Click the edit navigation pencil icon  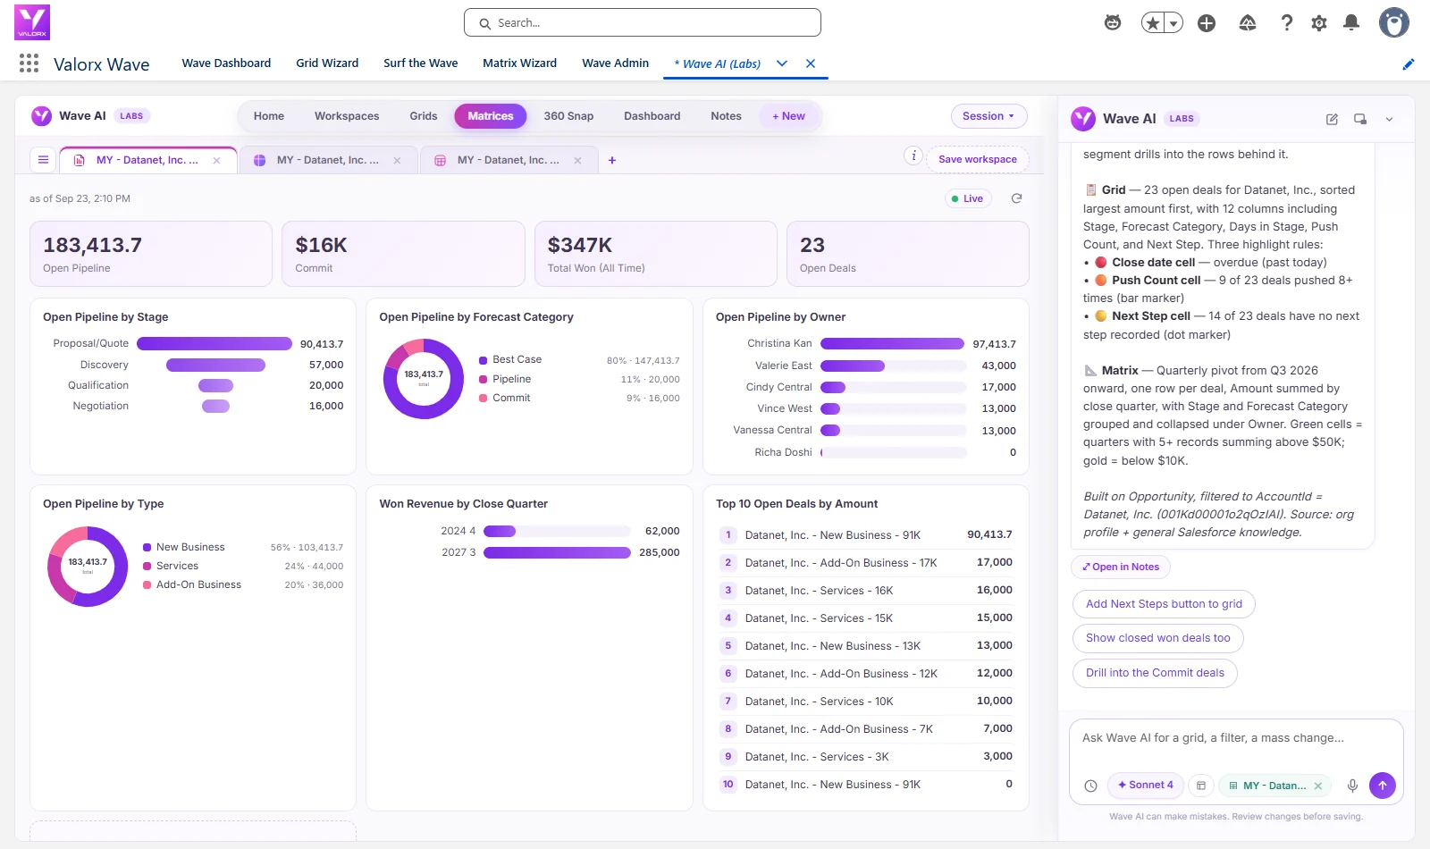pyautogui.click(x=1409, y=63)
